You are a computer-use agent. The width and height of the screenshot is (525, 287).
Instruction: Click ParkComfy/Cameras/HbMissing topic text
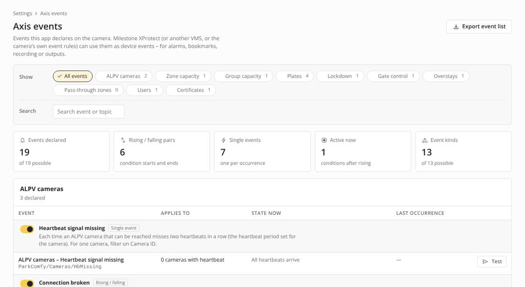(60, 267)
